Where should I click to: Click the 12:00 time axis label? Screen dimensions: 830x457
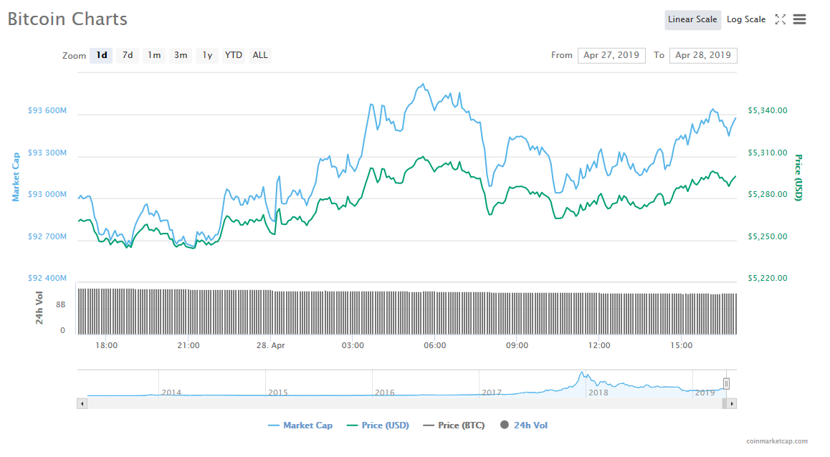click(x=598, y=345)
